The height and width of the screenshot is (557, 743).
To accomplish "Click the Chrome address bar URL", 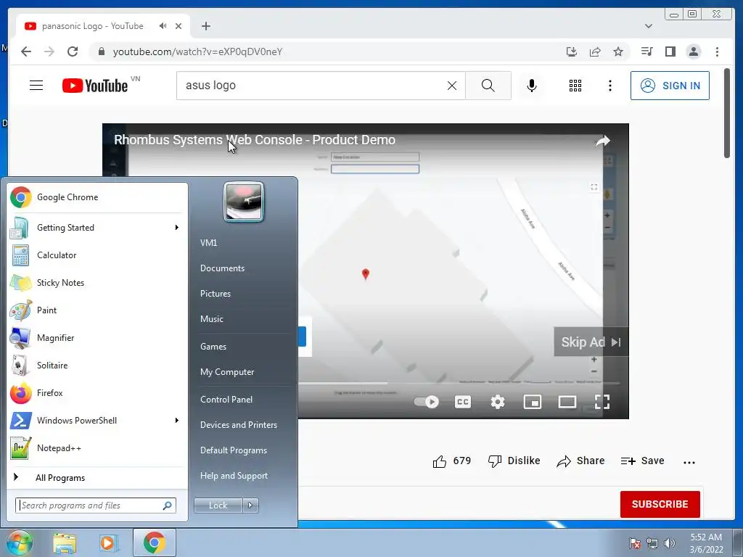I will (197, 51).
